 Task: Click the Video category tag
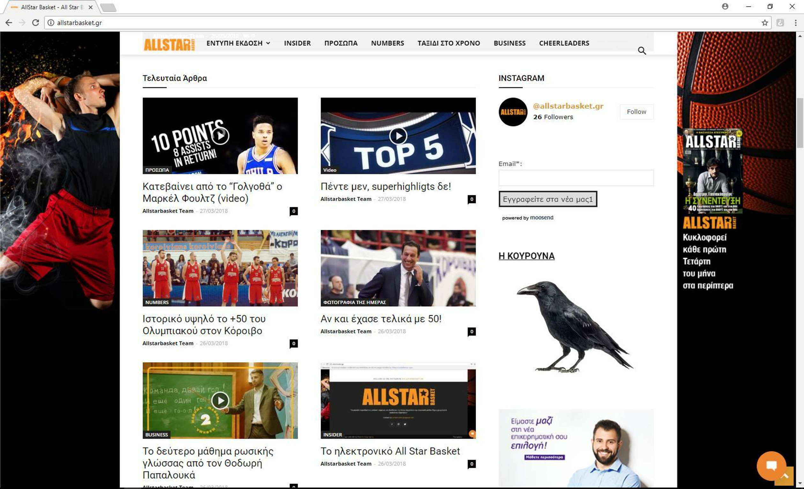tap(330, 170)
